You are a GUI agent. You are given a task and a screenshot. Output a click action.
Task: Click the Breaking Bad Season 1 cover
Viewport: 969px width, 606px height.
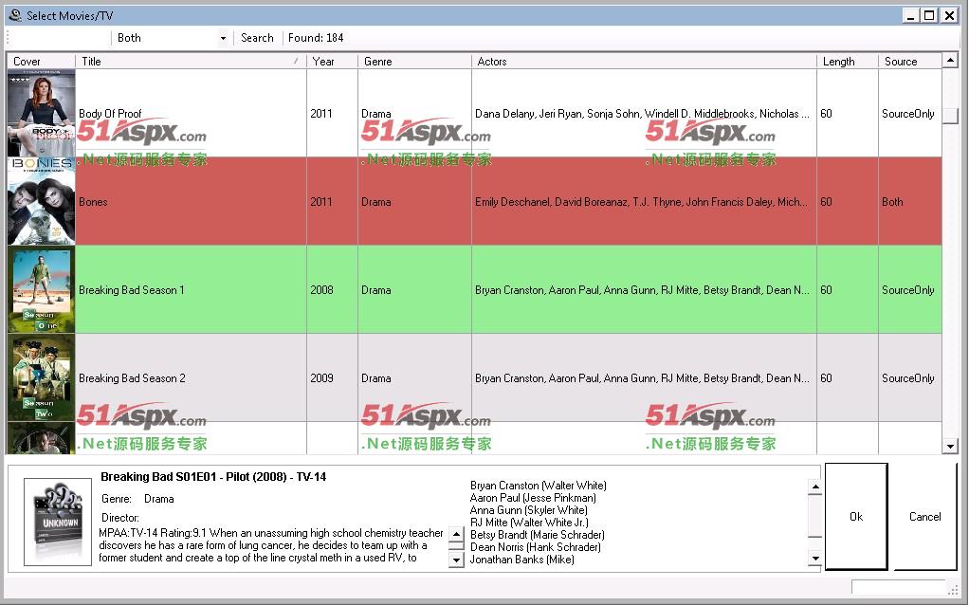[x=41, y=289]
